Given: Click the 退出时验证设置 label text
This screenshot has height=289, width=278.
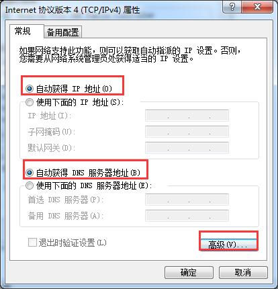Looking at the screenshot, I should (73, 243).
